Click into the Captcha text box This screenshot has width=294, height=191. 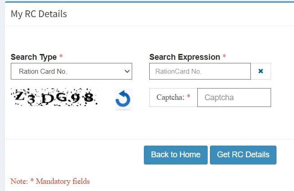234,98
